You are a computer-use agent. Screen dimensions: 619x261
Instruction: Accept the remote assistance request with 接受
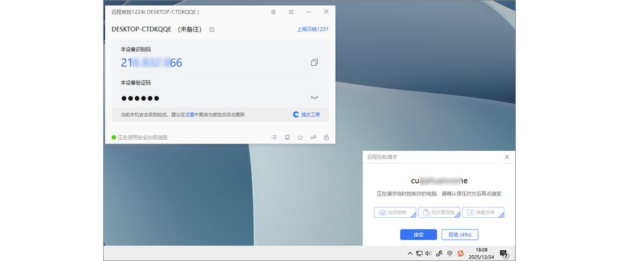pyautogui.click(x=418, y=235)
